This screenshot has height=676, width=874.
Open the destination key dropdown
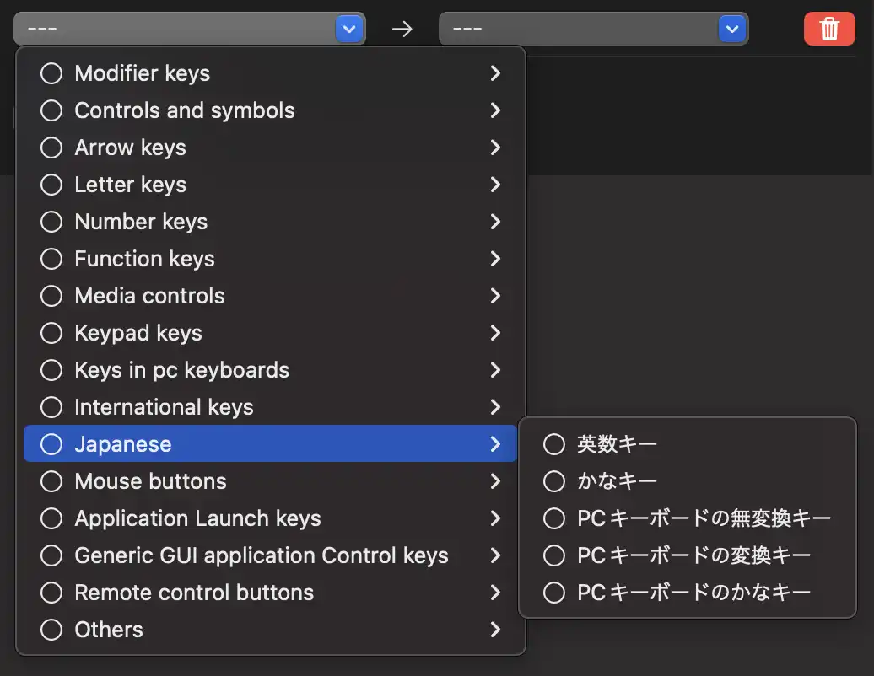593,29
